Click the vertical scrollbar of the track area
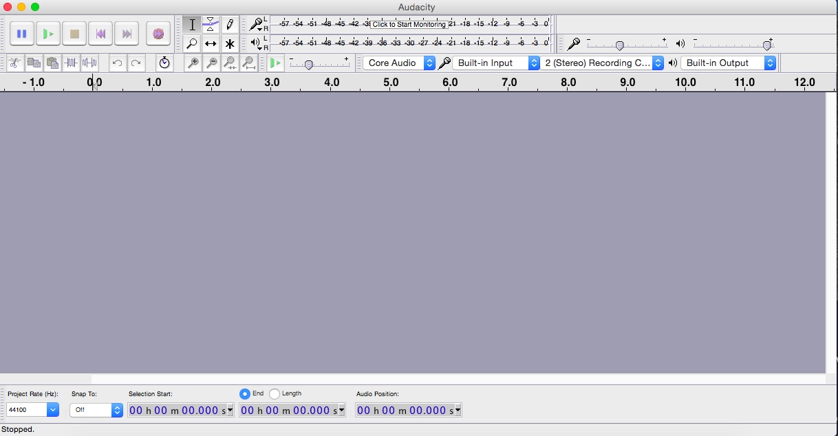 point(831,232)
